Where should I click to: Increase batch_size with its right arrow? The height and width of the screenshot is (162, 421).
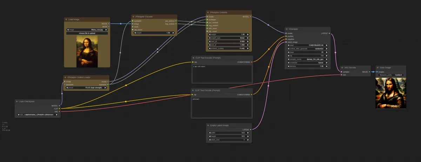248,140
